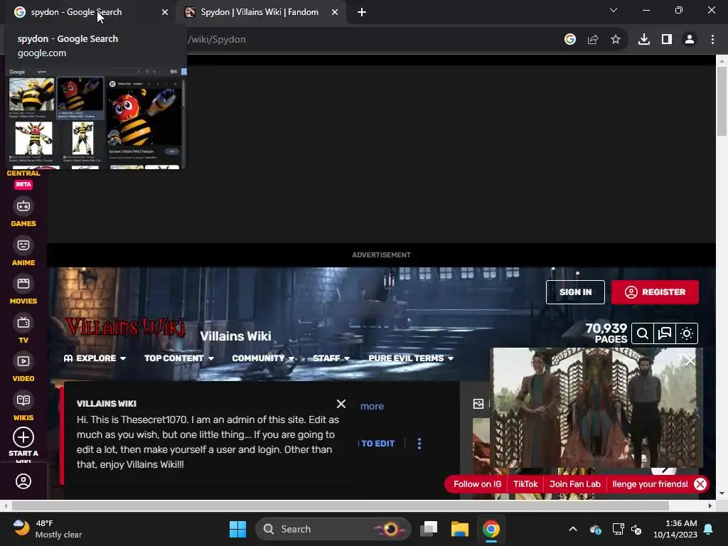Expand the Pure Evil Terms dropdown
Image resolution: width=728 pixels, height=546 pixels.
pos(411,358)
